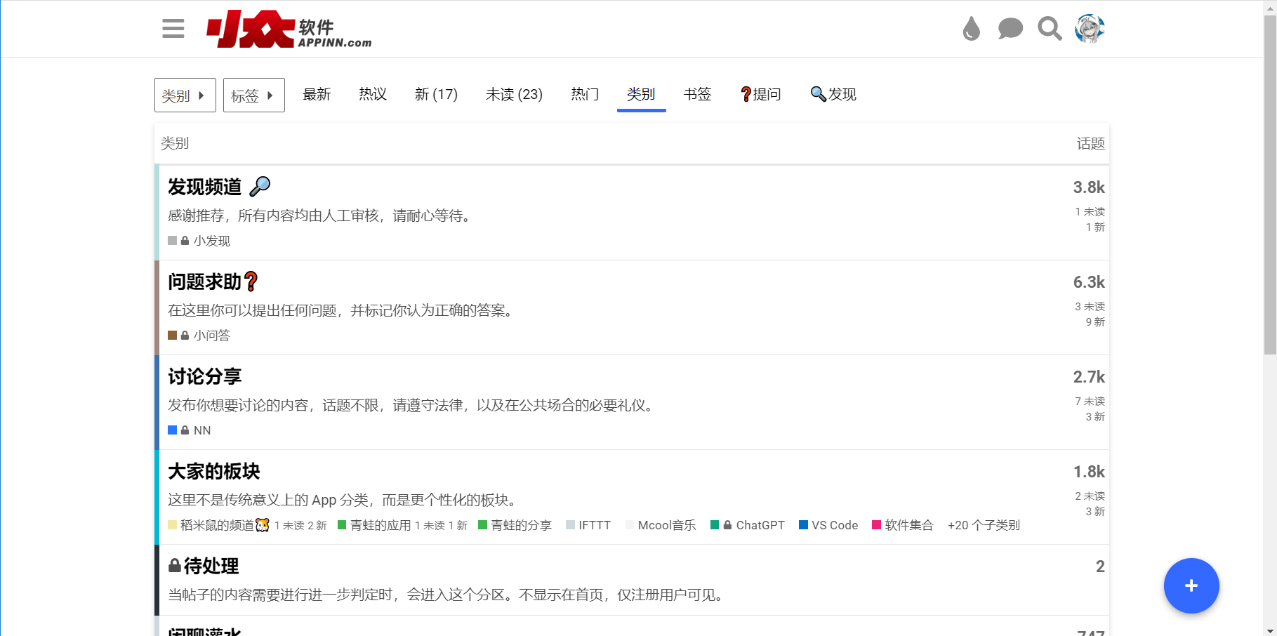Open the 未读 (23) tab
This screenshot has width=1277, height=636.
tap(514, 94)
